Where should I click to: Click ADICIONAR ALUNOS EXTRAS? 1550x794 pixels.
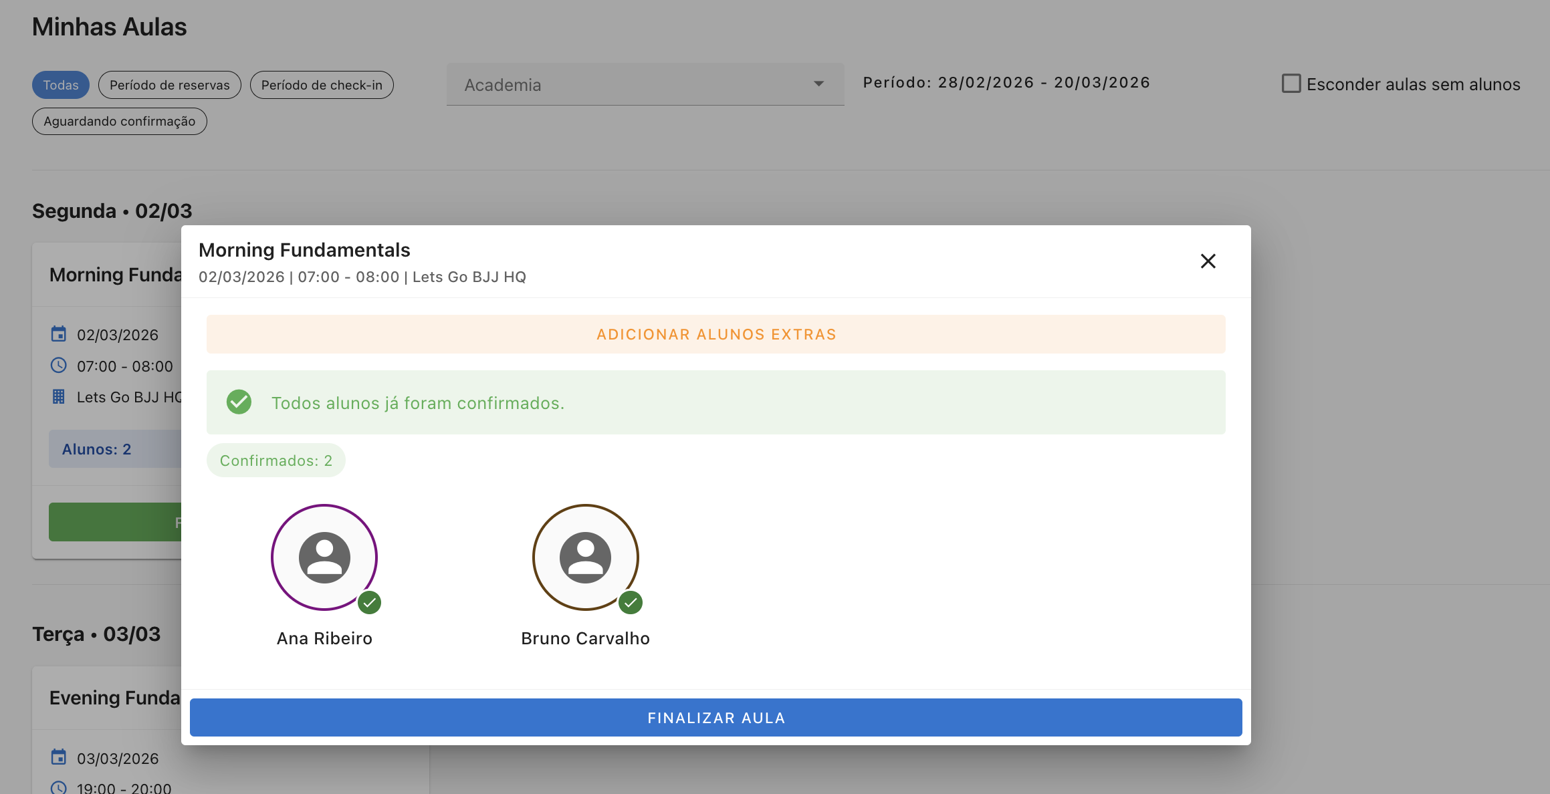coord(715,334)
